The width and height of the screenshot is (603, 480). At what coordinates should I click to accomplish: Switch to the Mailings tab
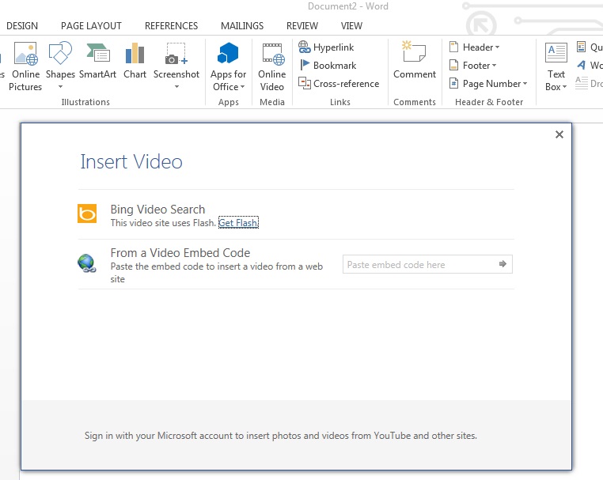click(242, 26)
